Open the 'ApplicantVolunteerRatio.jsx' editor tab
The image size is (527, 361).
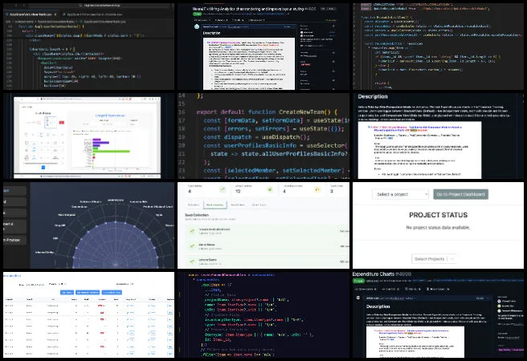pyautogui.click(x=30, y=14)
